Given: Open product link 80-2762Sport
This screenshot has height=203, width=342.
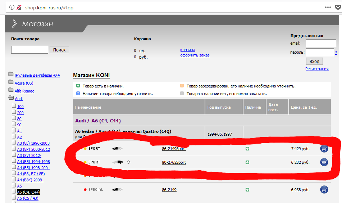Looking at the screenshot, I should [174, 162].
